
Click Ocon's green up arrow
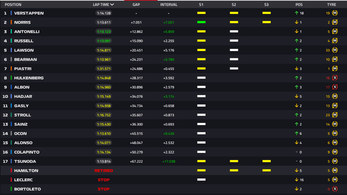coord(297,133)
